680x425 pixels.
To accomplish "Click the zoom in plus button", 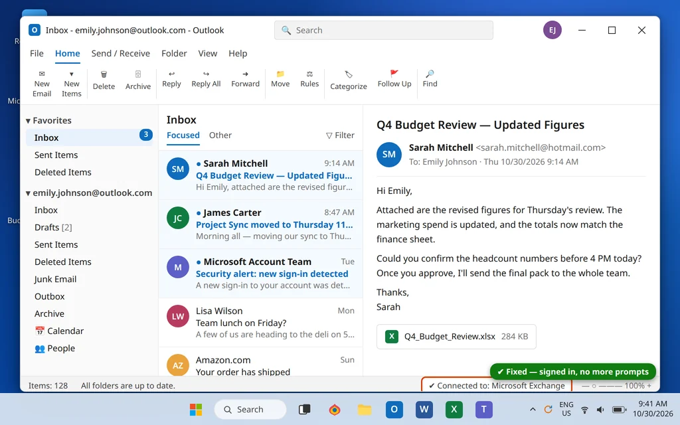I will [x=649, y=386].
